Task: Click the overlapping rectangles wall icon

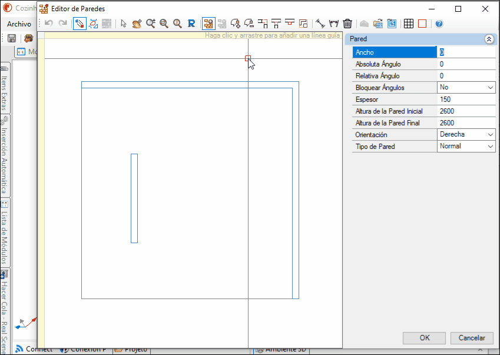Action: (x=303, y=24)
